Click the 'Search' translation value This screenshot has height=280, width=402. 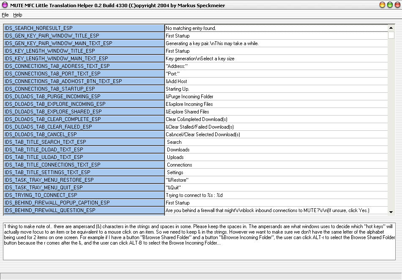[x=276, y=142]
